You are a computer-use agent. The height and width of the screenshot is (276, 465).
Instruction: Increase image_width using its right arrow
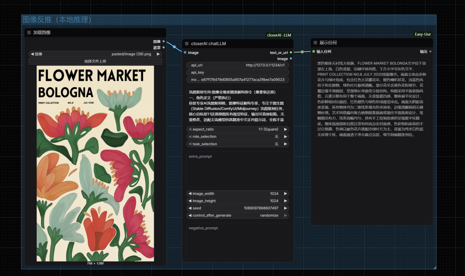pyautogui.click(x=285, y=194)
